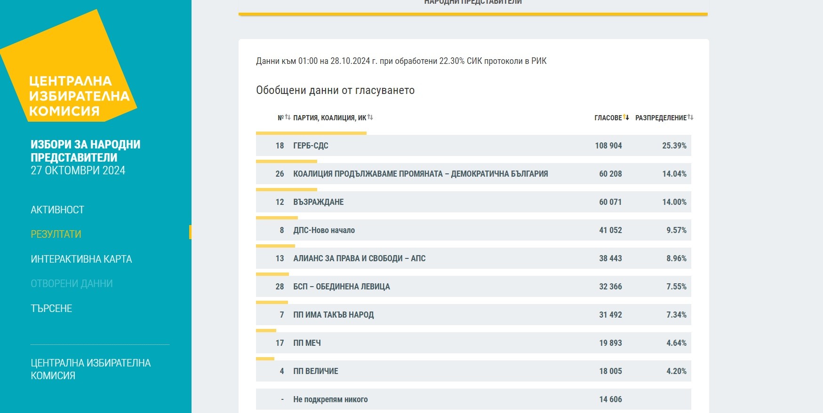The image size is (823, 413).
Task: Click the Обобщени данни от гласуването heading
Action: pos(335,90)
